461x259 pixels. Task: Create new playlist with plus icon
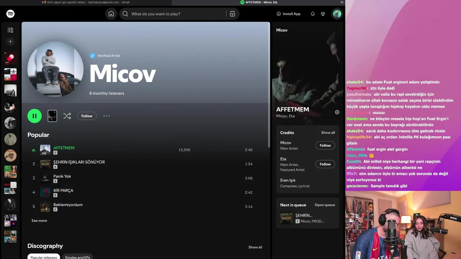pyautogui.click(x=10, y=41)
